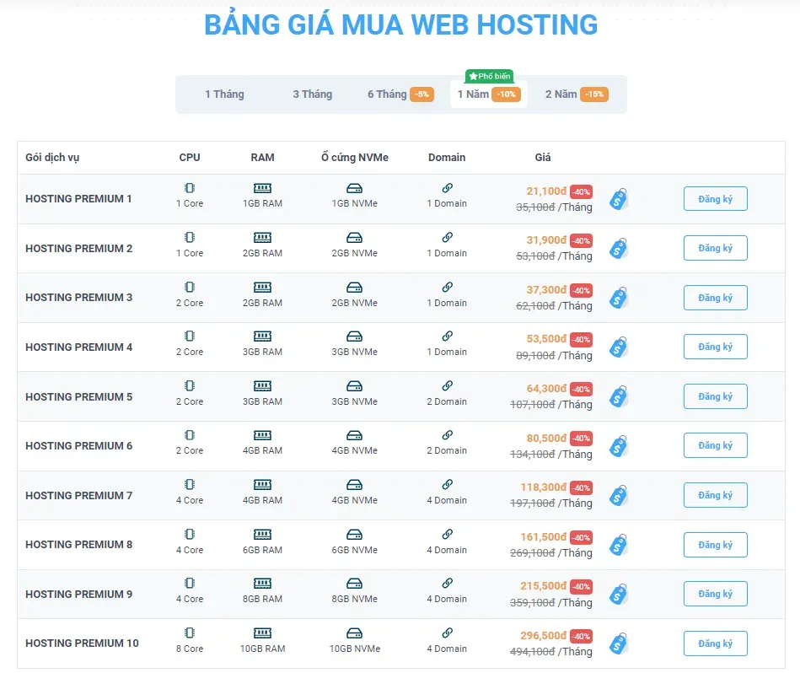Click the price tag icon for Premium 8

click(619, 545)
